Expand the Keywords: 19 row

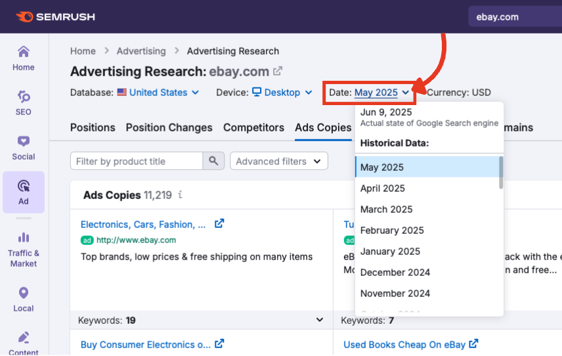(x=320, y=321)
